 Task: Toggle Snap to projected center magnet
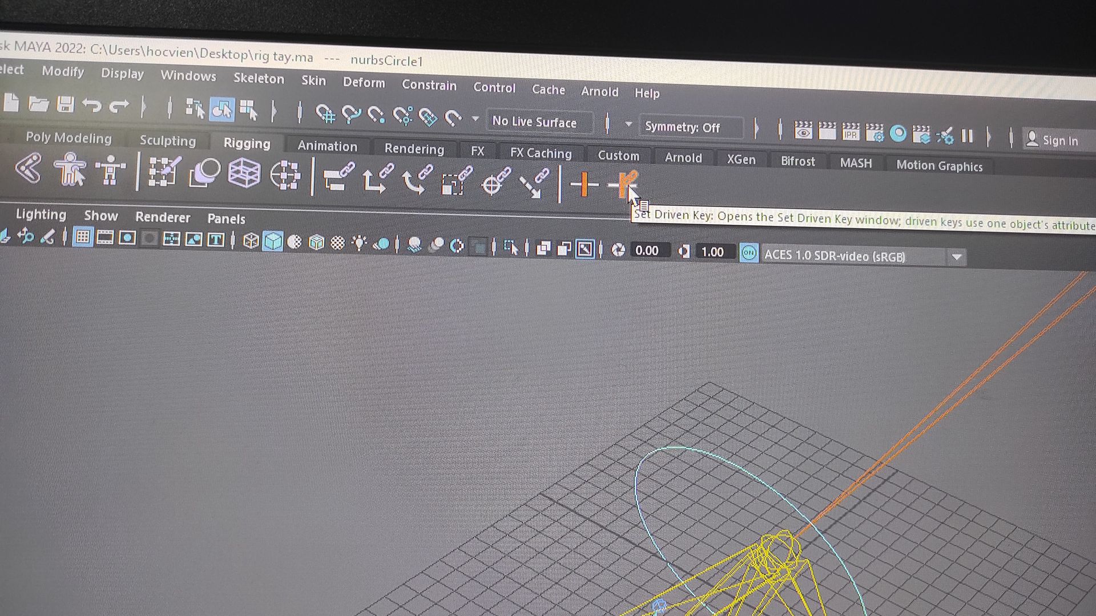(402, 116)
